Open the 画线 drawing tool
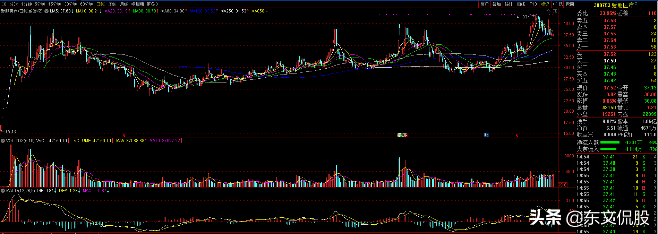The image size is (658, 234). click(x=521, y=4)
